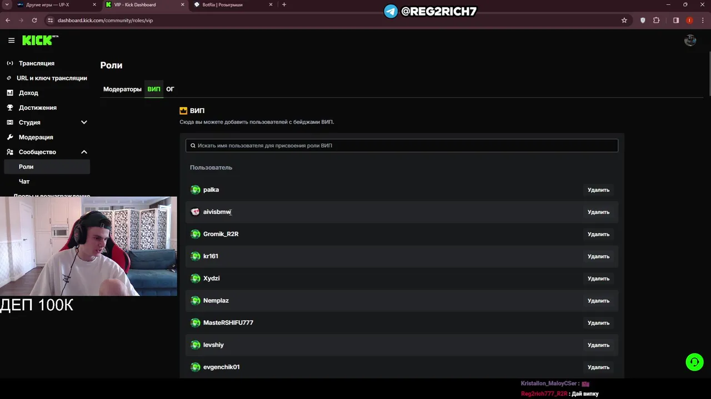Select the ВИП roles tab
711x399 pixels.
click(154, 89)
